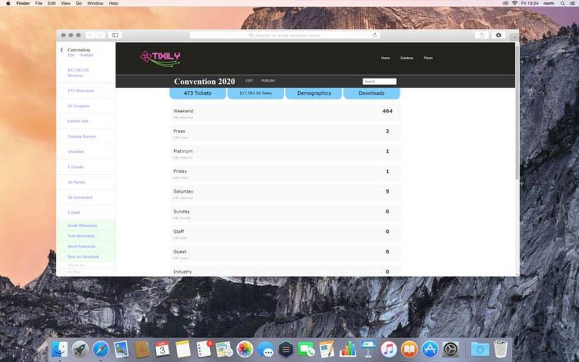This screenshot has width=579, height=362.
Task: Open Launchpad from the Dock
Action: pyautogui.click(x=80, y=349)
